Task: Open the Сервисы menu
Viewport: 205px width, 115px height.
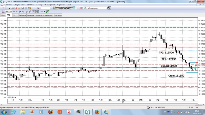Action: coord(61,5)
